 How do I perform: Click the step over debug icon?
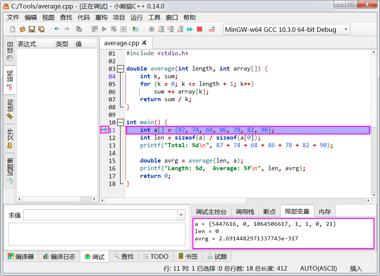point(161,29)
